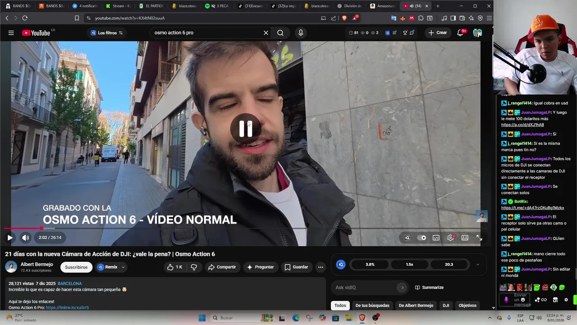Open chat settings gear

point(566,300)
